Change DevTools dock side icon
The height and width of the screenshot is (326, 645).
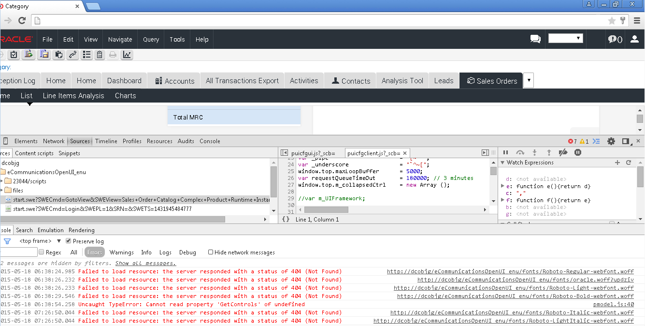pos(626,141)
